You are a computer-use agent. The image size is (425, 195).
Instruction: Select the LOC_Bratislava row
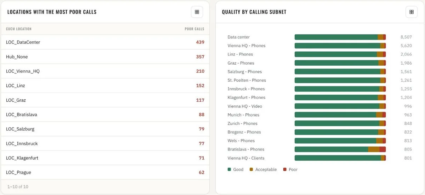(x=105, y=114)
